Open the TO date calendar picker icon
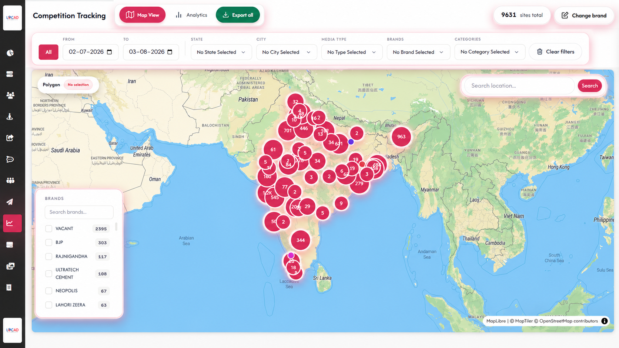 click(x=170, y=52)
